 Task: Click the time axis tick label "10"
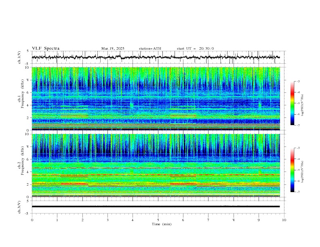(284, 220)
